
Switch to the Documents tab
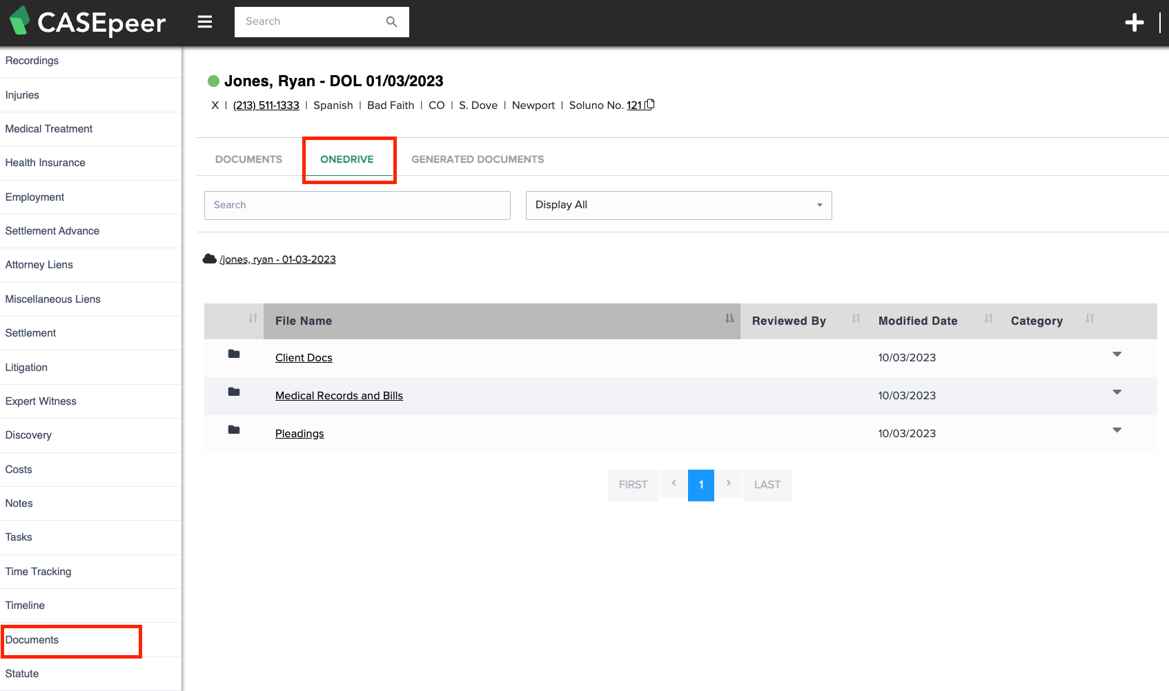click(248, 159)
